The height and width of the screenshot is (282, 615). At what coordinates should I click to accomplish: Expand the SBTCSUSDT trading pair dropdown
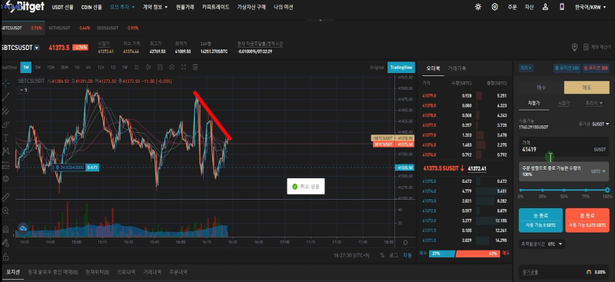36,48
